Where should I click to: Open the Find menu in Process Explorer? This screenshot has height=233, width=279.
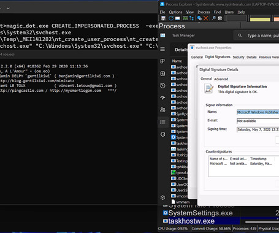[x=217, y=12]
